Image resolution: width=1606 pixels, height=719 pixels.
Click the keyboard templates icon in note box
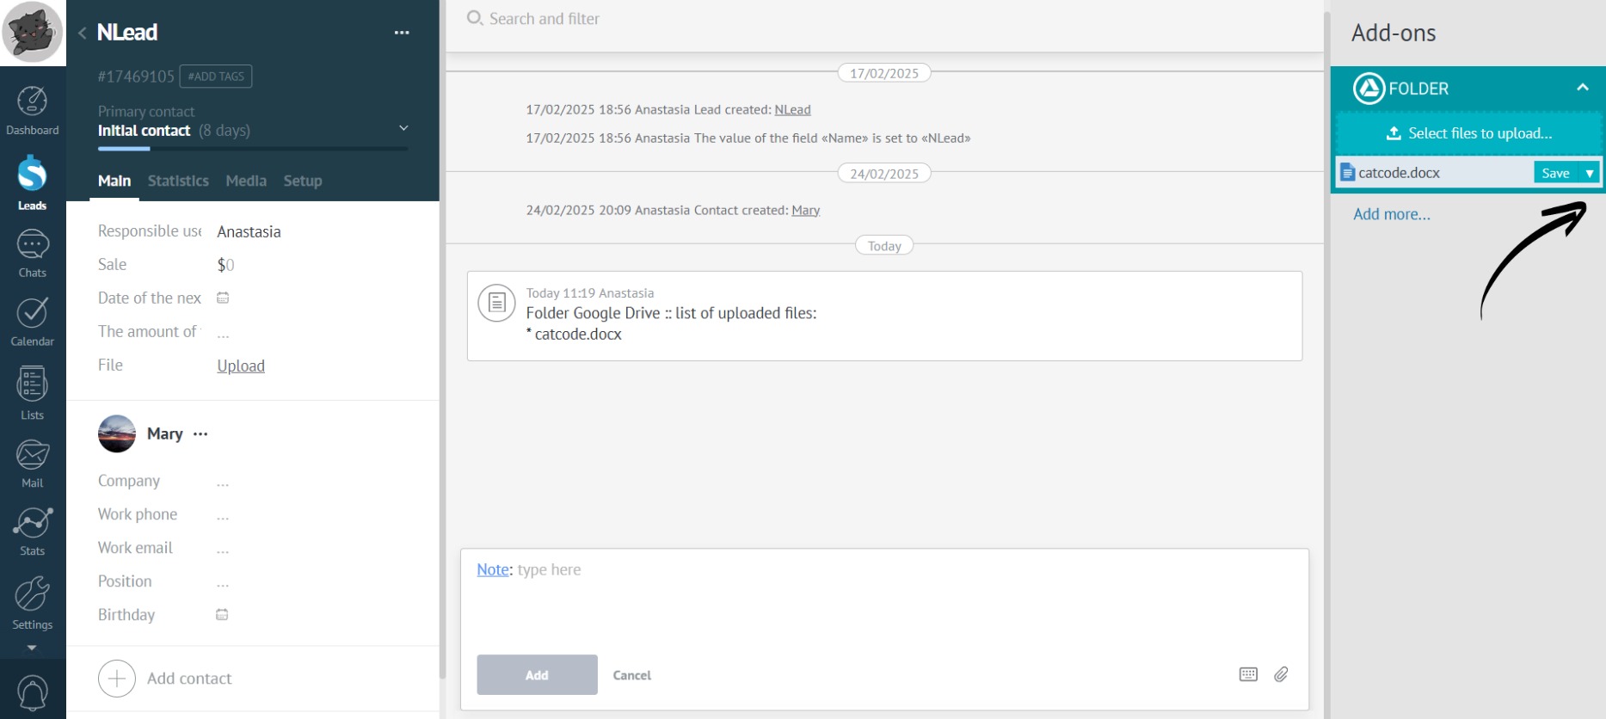1248,674
